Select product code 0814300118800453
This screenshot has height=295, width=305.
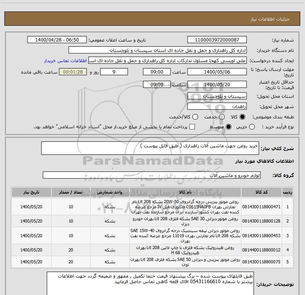tap(261, 236)
